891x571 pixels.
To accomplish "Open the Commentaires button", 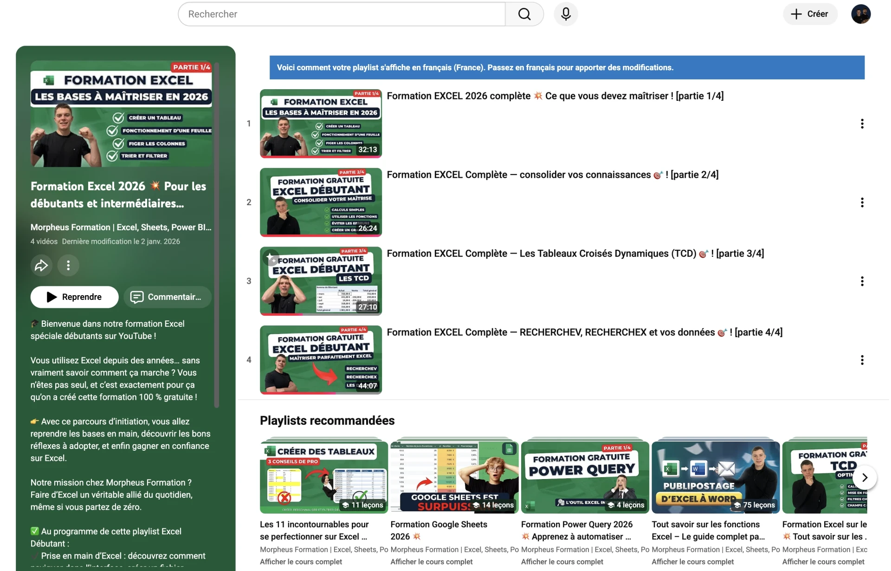I will [x=168, y=297].
